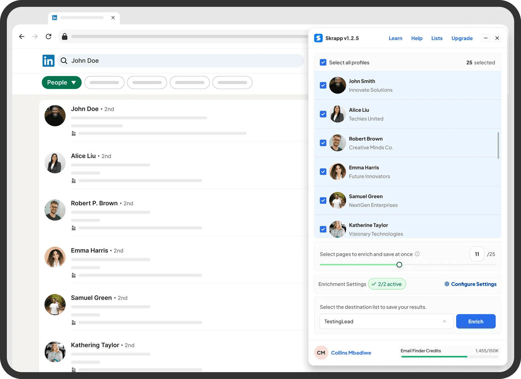Image resolution: width=521 pixels, height=379 pixels.
Task: Click mutual connections icon under Samuel Green
Action: [x=74, y=323]
